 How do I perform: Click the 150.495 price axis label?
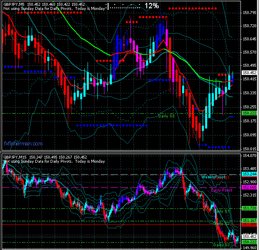(x=250, y=65)
